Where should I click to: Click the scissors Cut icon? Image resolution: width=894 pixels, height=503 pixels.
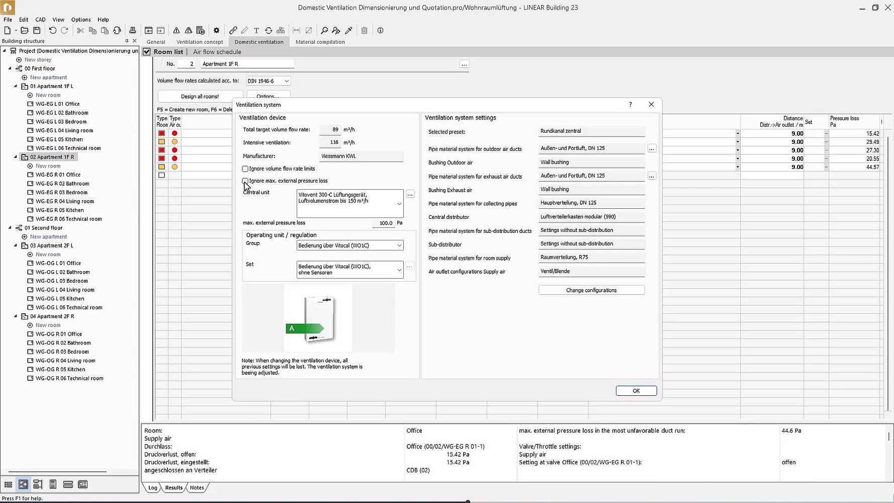click(x=80, y=31)
